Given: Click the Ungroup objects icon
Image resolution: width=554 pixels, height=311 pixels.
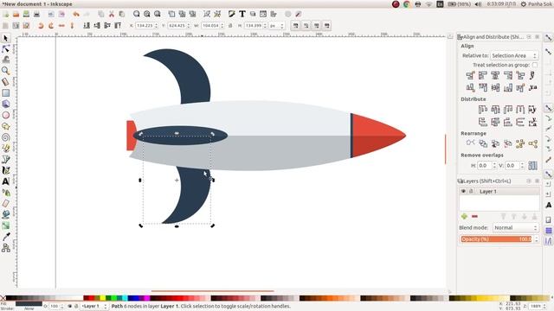Looking at the screenshot, I should pos(217,14).
